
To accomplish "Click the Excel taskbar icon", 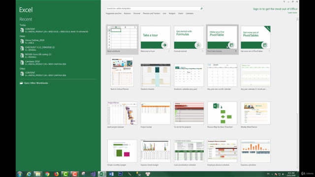I will [x=102, y=174].
